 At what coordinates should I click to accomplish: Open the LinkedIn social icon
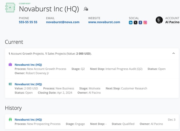coord(131,22)
